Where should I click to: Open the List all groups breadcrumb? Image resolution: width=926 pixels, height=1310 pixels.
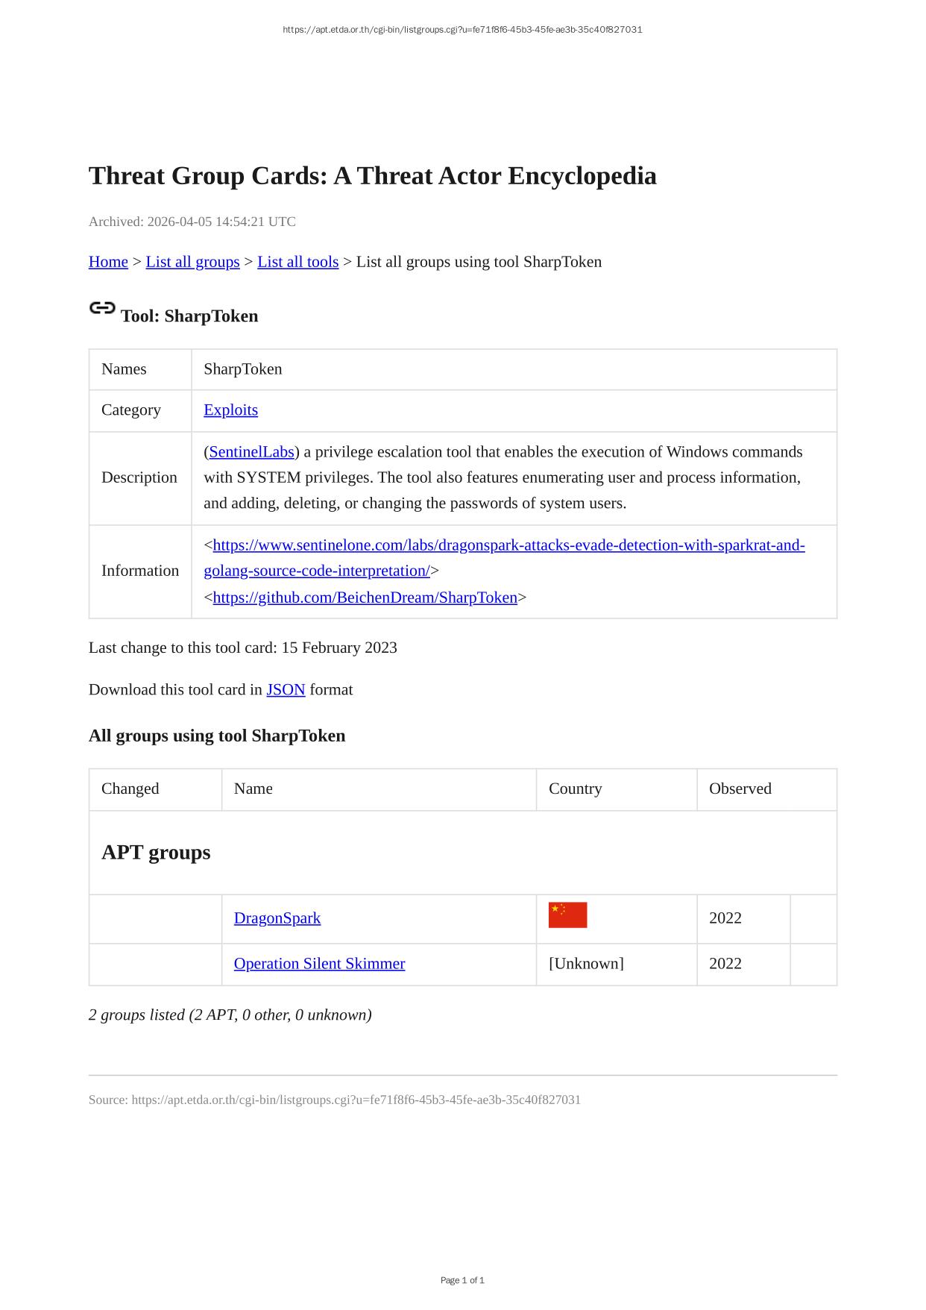point(192,262)
